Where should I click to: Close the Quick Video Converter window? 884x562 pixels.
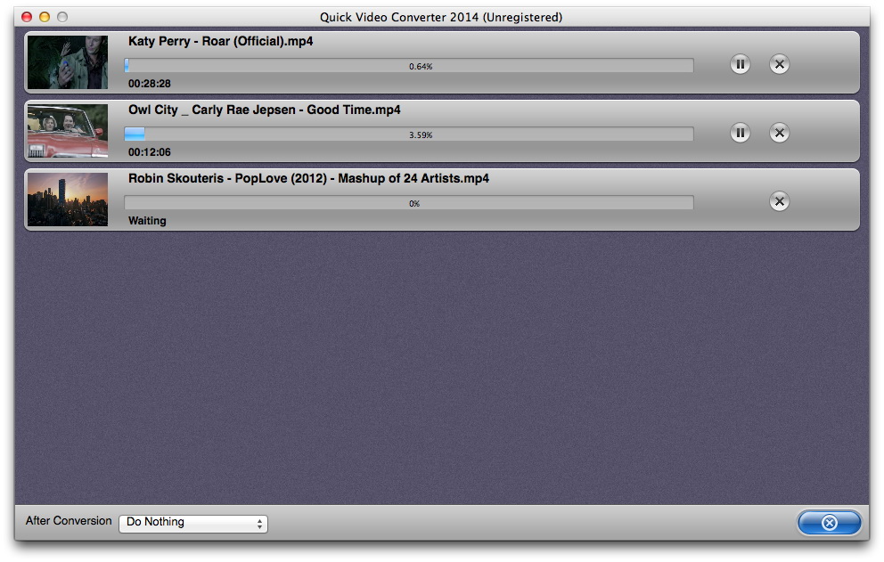click(27, 17)
